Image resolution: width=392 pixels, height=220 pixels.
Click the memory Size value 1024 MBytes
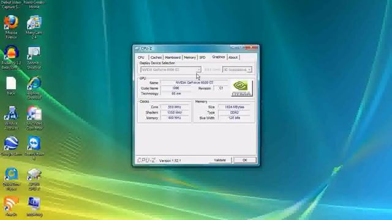click(234, 107)
